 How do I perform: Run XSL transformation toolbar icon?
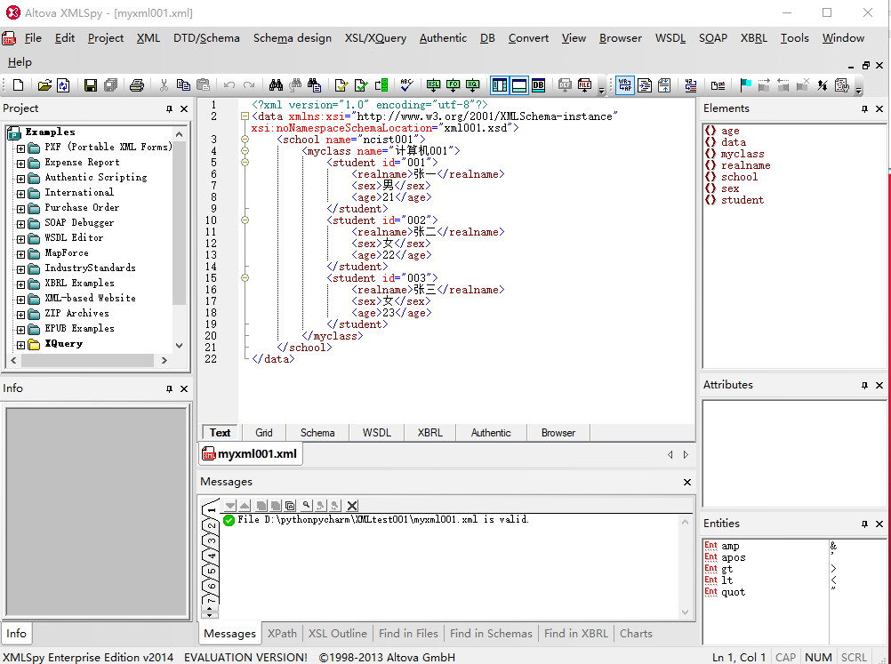pyautogui.click(x=434, y=85)
